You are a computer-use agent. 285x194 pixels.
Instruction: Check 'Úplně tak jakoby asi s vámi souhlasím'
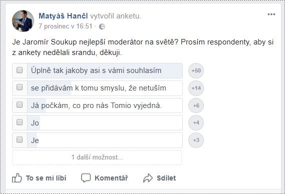click(x=20, y=70)
